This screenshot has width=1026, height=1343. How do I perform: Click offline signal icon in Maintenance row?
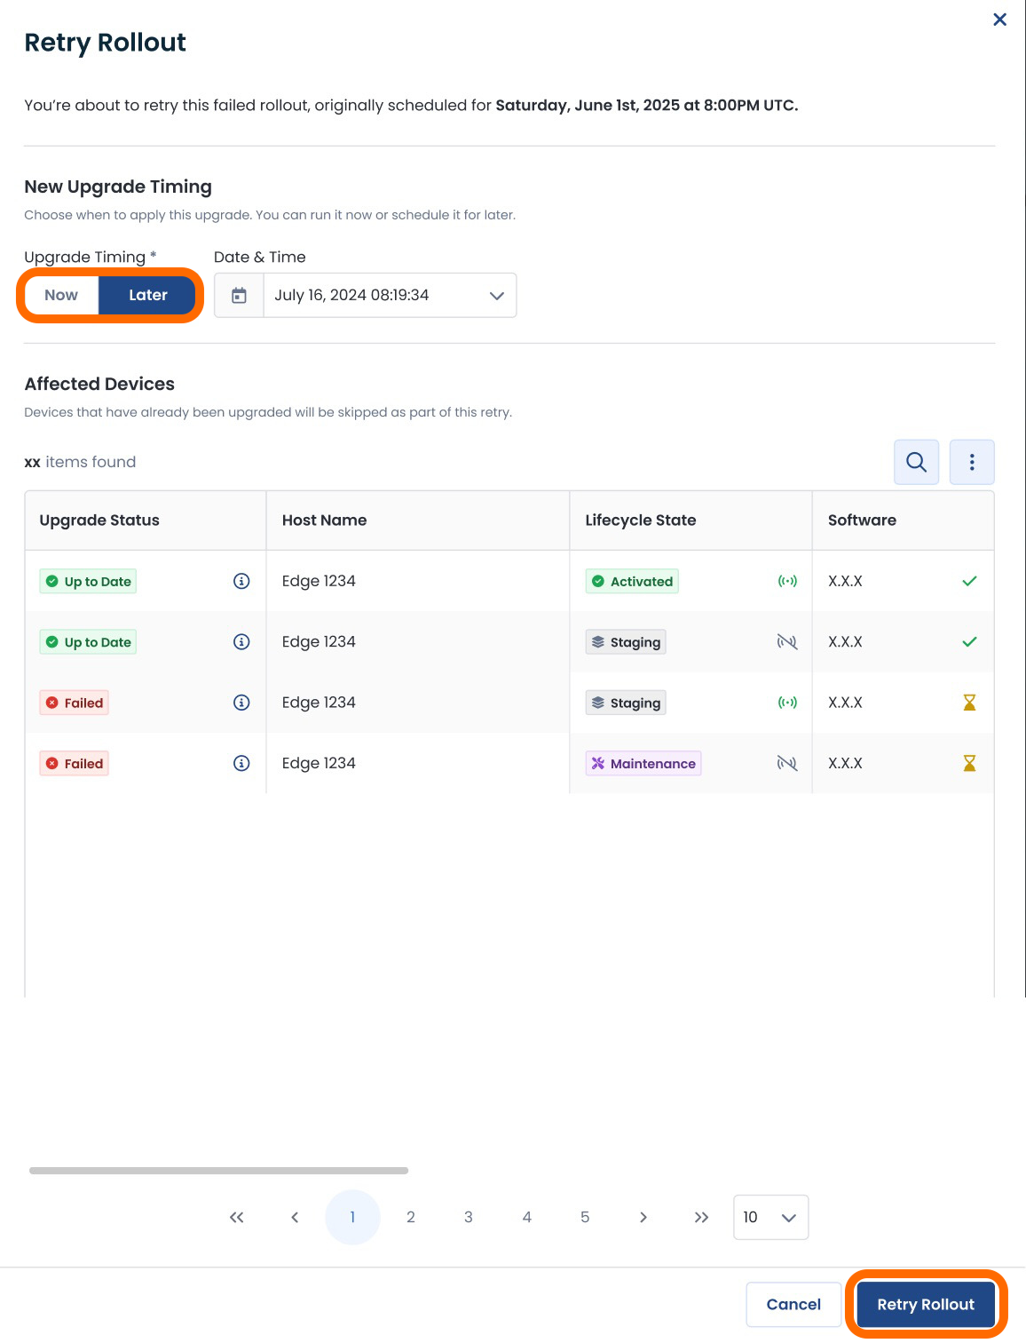point(787,763)
